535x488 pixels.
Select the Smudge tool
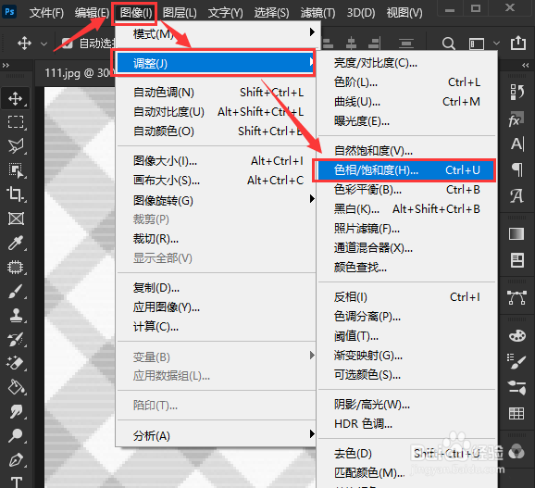tap(16, 411)
